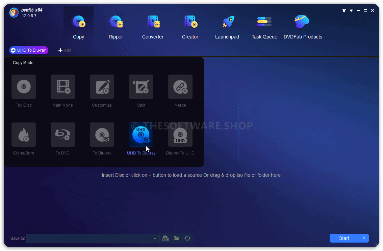The height and width of the screenshot is (251, 383).
Task: Choose the To DVD mode
Action: point(63,135)
